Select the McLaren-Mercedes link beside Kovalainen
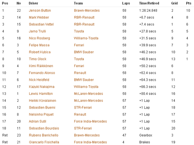Image resolution: width=194 pixels, height=145 pixels. point(89,101)
